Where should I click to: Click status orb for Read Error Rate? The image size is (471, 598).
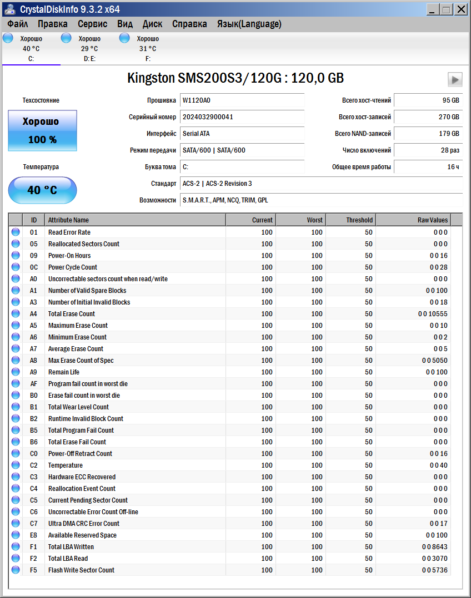coord(16,232)
